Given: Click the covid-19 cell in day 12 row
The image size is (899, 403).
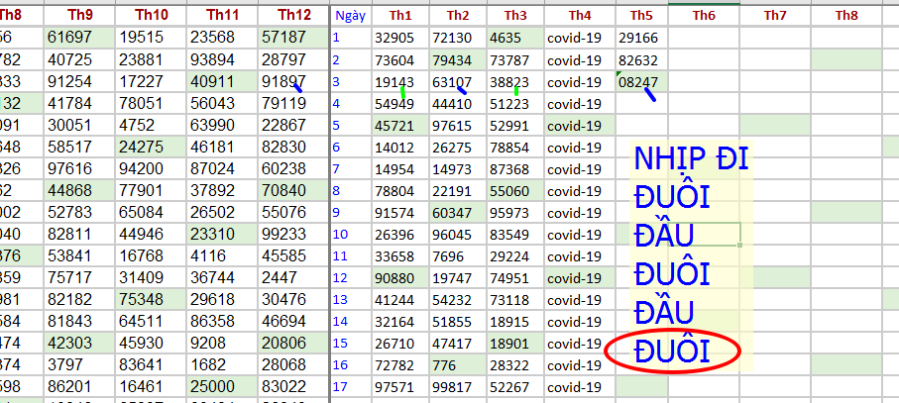Looking at the screenshot, I should [580, 277].
